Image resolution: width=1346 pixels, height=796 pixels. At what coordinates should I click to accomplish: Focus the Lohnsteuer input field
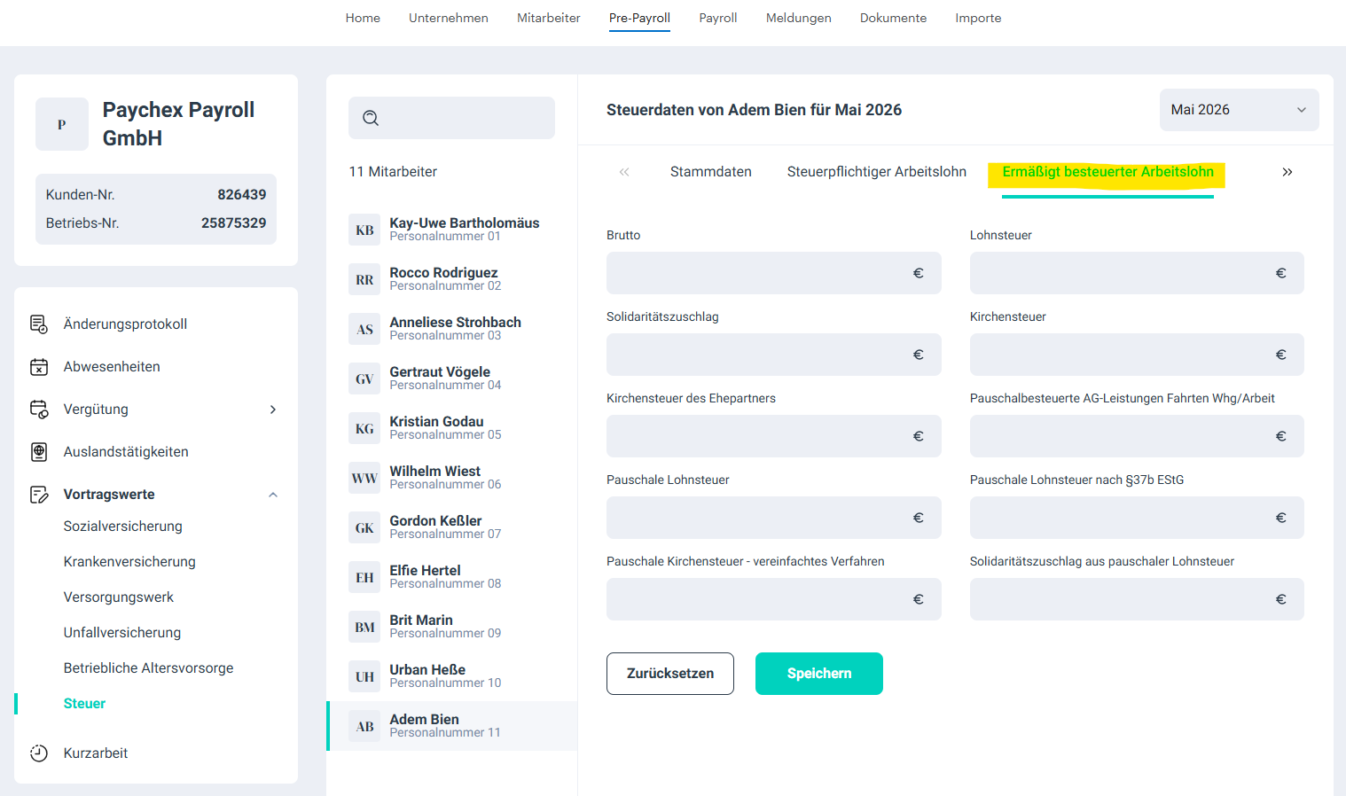tap(1137, 273)
